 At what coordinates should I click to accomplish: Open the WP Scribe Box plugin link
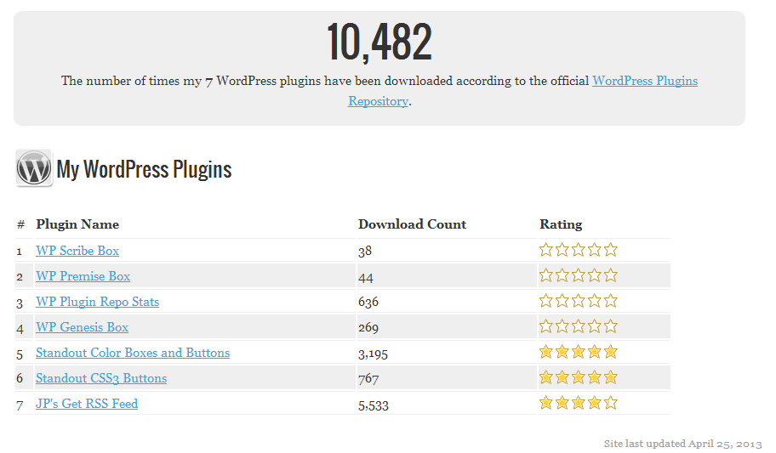[x=77, y=251]
